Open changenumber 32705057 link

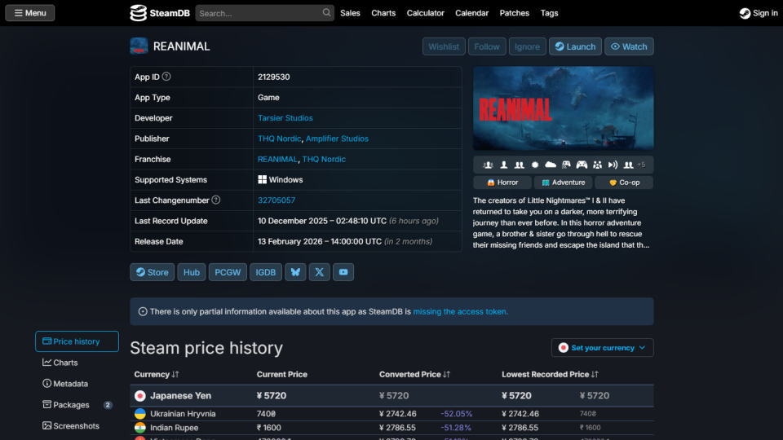276,200
